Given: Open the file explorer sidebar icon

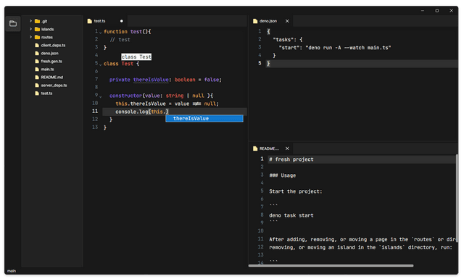Looking at the screenshot, I should 13,24.
